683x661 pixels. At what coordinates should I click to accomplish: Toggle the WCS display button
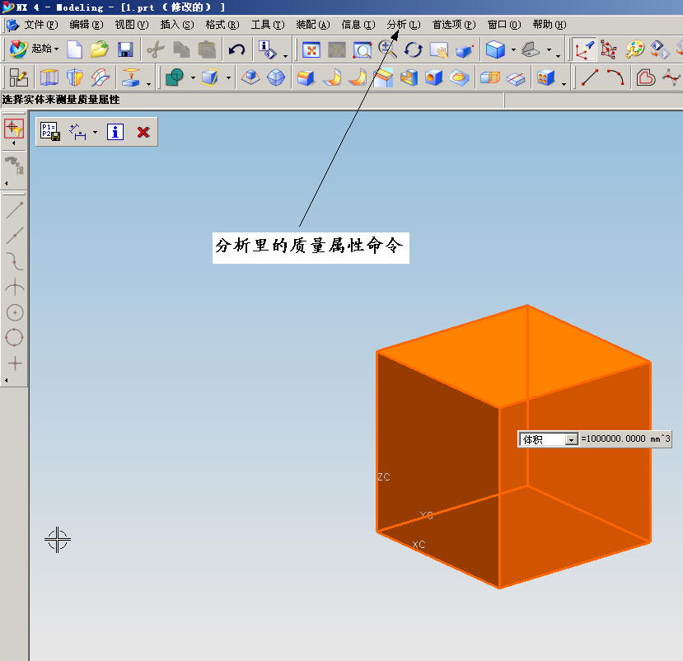[x=583, y=49]
